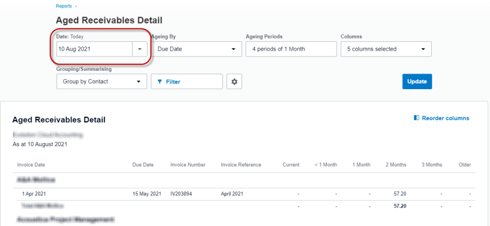Expand the 5 columns selected dropdown

tap(386, 49)
